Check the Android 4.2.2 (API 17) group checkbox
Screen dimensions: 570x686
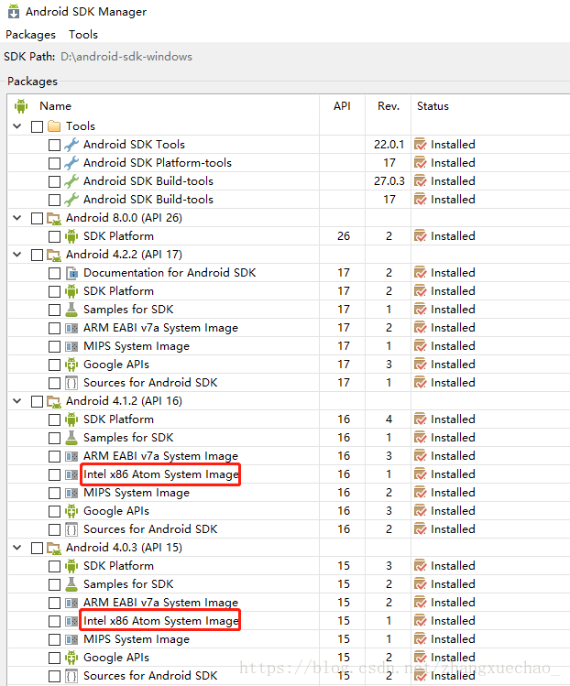coord(38,255)
